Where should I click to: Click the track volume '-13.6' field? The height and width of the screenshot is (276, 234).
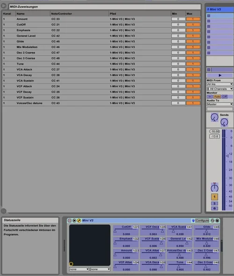(x=214, y=136)
